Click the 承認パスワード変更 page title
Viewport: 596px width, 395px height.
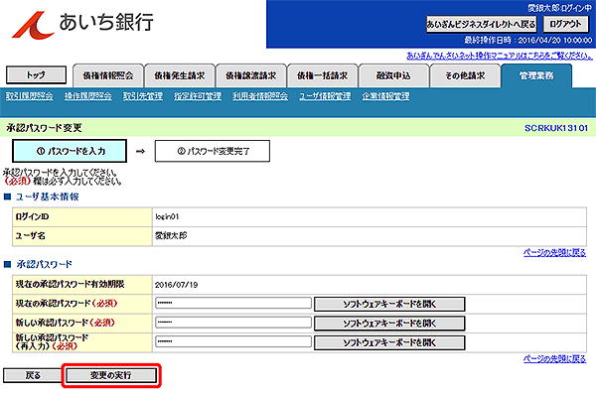pos(44,128)
